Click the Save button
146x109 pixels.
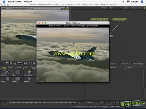pos(112,8)
